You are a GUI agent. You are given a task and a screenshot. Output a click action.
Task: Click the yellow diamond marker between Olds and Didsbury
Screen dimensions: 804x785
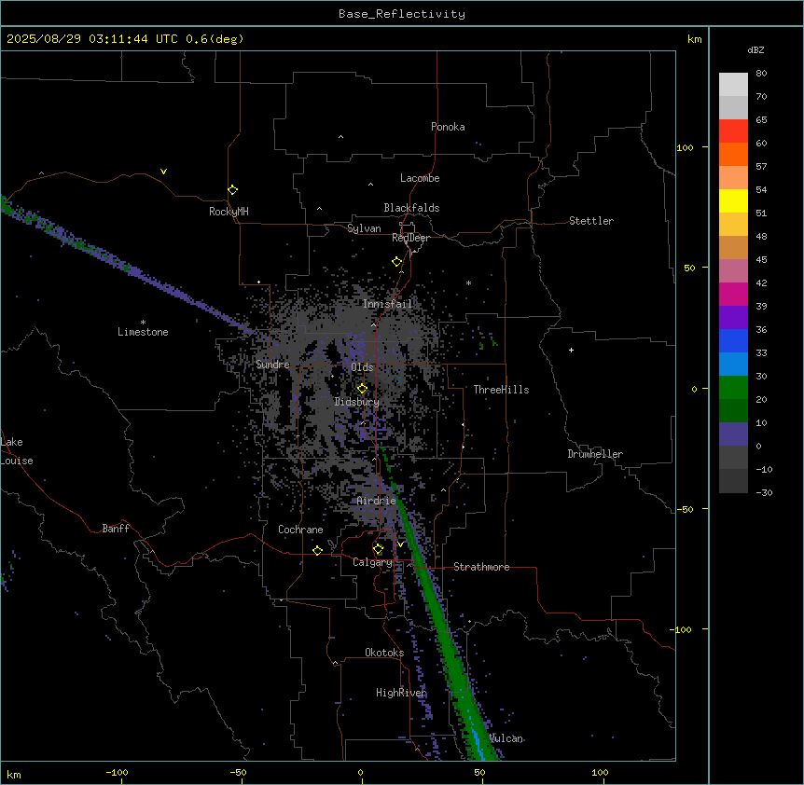click(x=363, y=389)
